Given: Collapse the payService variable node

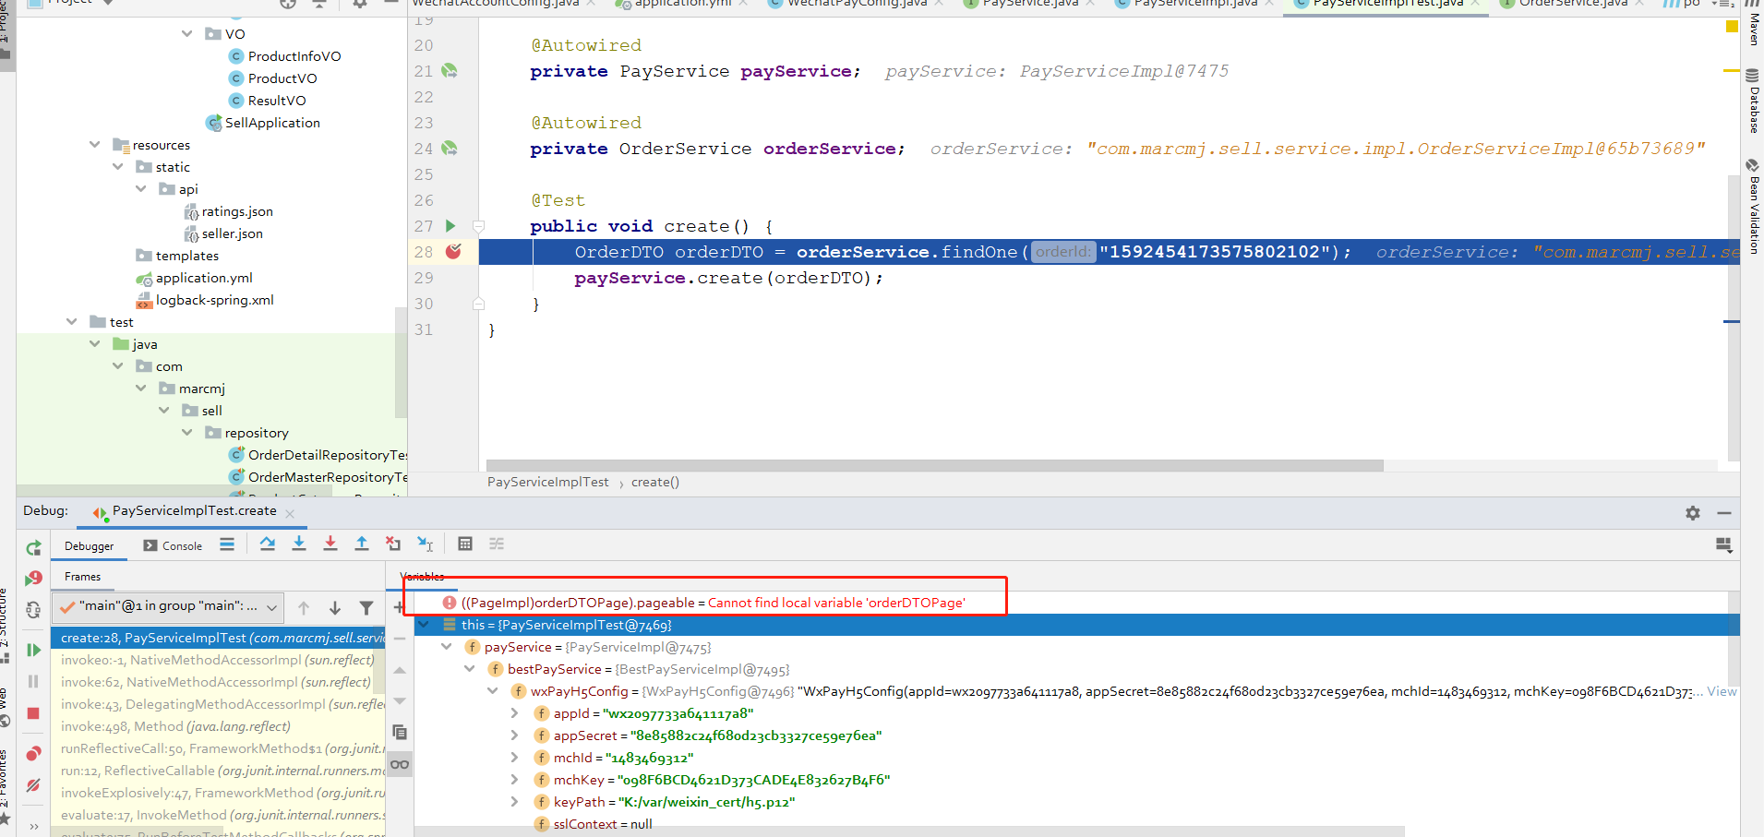Looking at the screenshot, I should point(447,647).
